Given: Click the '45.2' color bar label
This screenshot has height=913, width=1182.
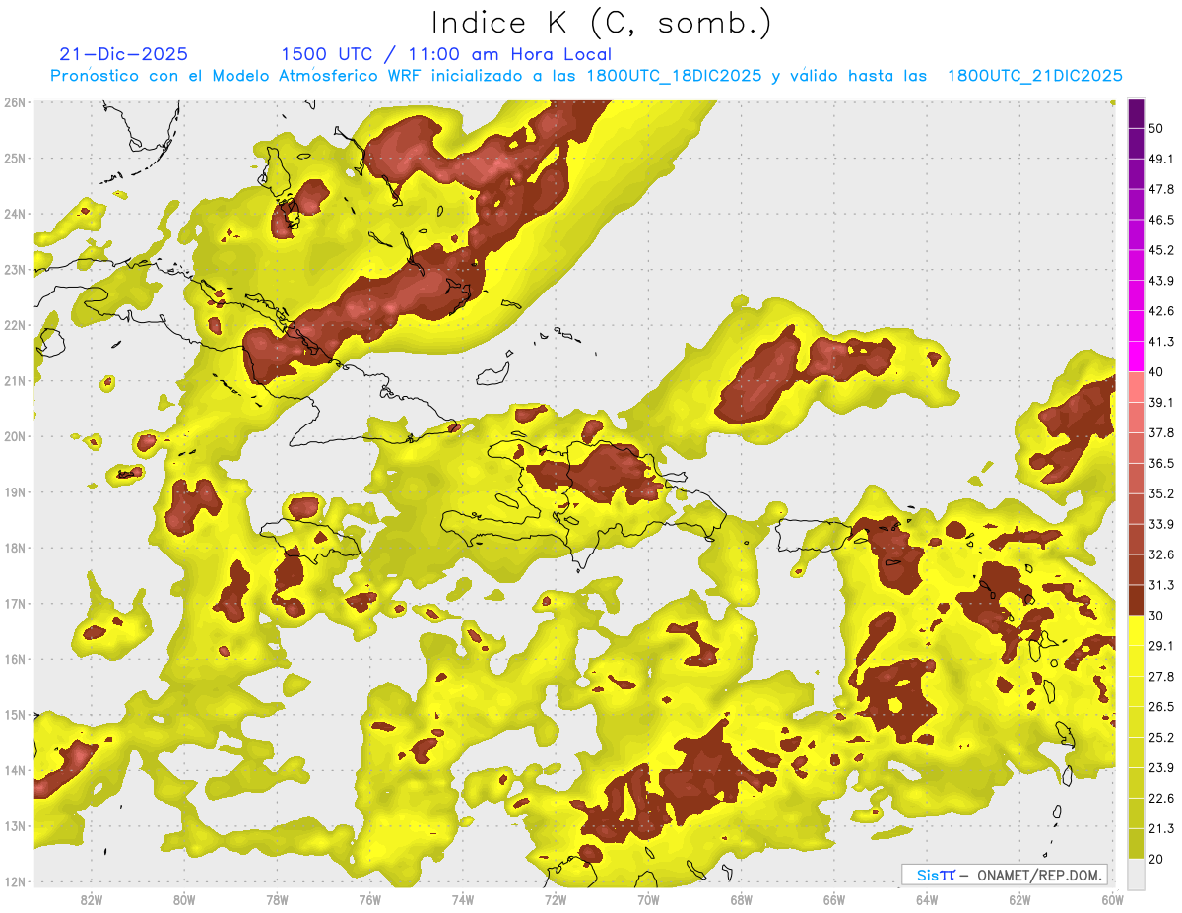Looking at the screenshot, I should [x=1161, y=250].
